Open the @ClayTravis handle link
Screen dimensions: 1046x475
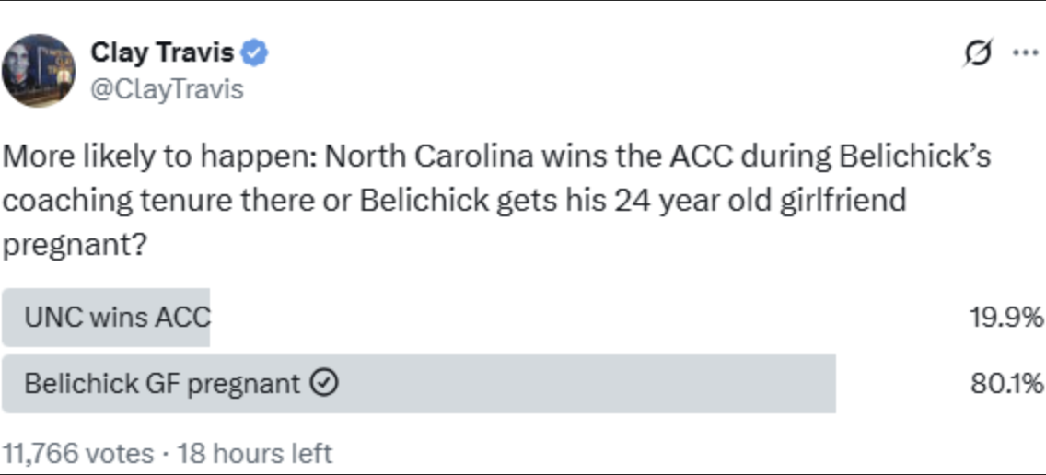(167, 88)
